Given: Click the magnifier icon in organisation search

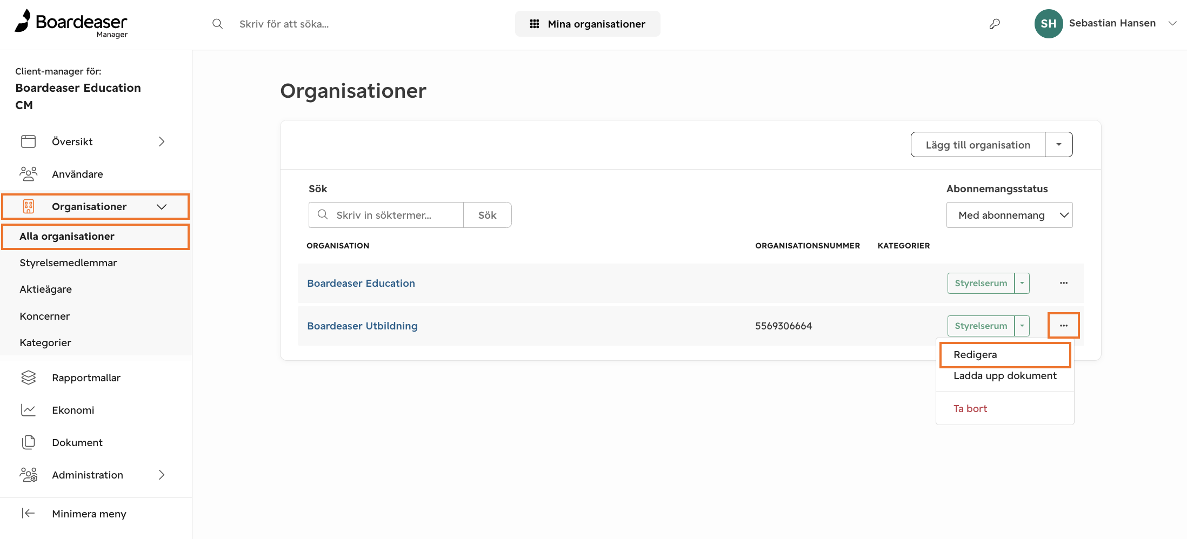Looking at the screenshot, I should tap(323, 214).
